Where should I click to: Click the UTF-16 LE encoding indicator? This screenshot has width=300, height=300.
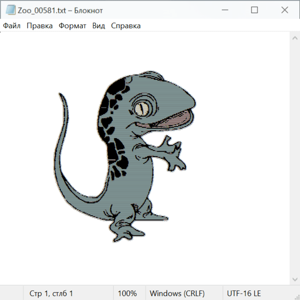pos(244,293)
